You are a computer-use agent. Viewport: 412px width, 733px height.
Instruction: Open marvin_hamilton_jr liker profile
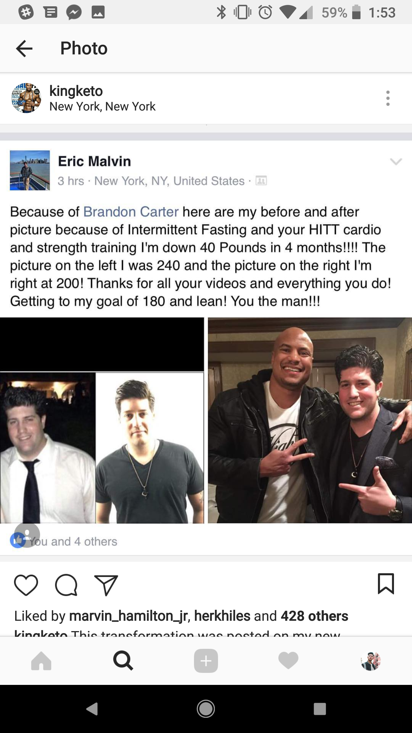point(128,616)
